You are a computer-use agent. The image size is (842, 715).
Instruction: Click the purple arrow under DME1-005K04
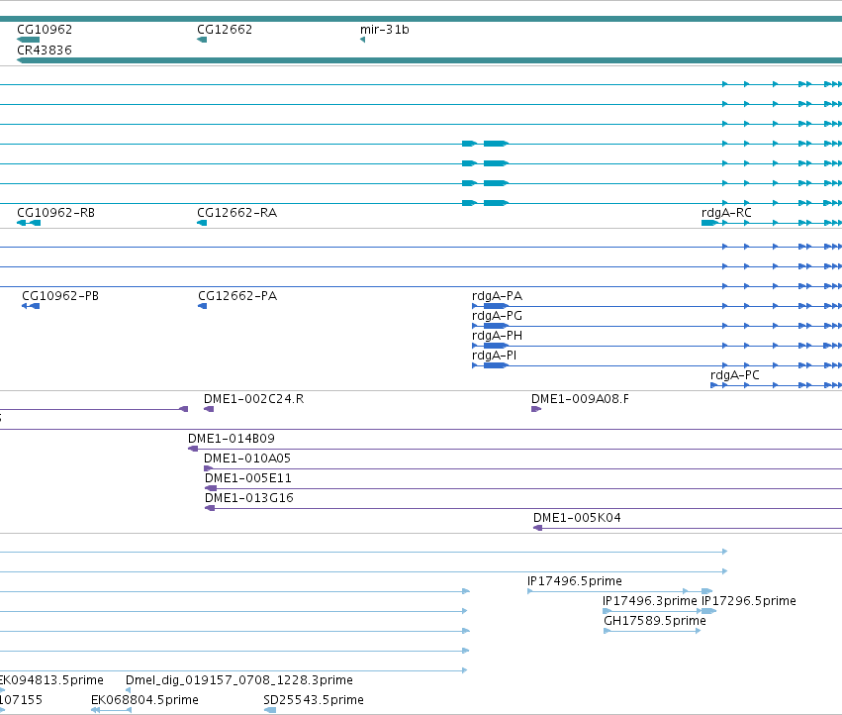537,528
